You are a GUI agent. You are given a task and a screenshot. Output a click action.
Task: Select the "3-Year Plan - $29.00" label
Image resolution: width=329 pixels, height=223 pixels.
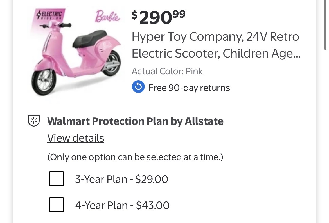[x=121, y=179]
